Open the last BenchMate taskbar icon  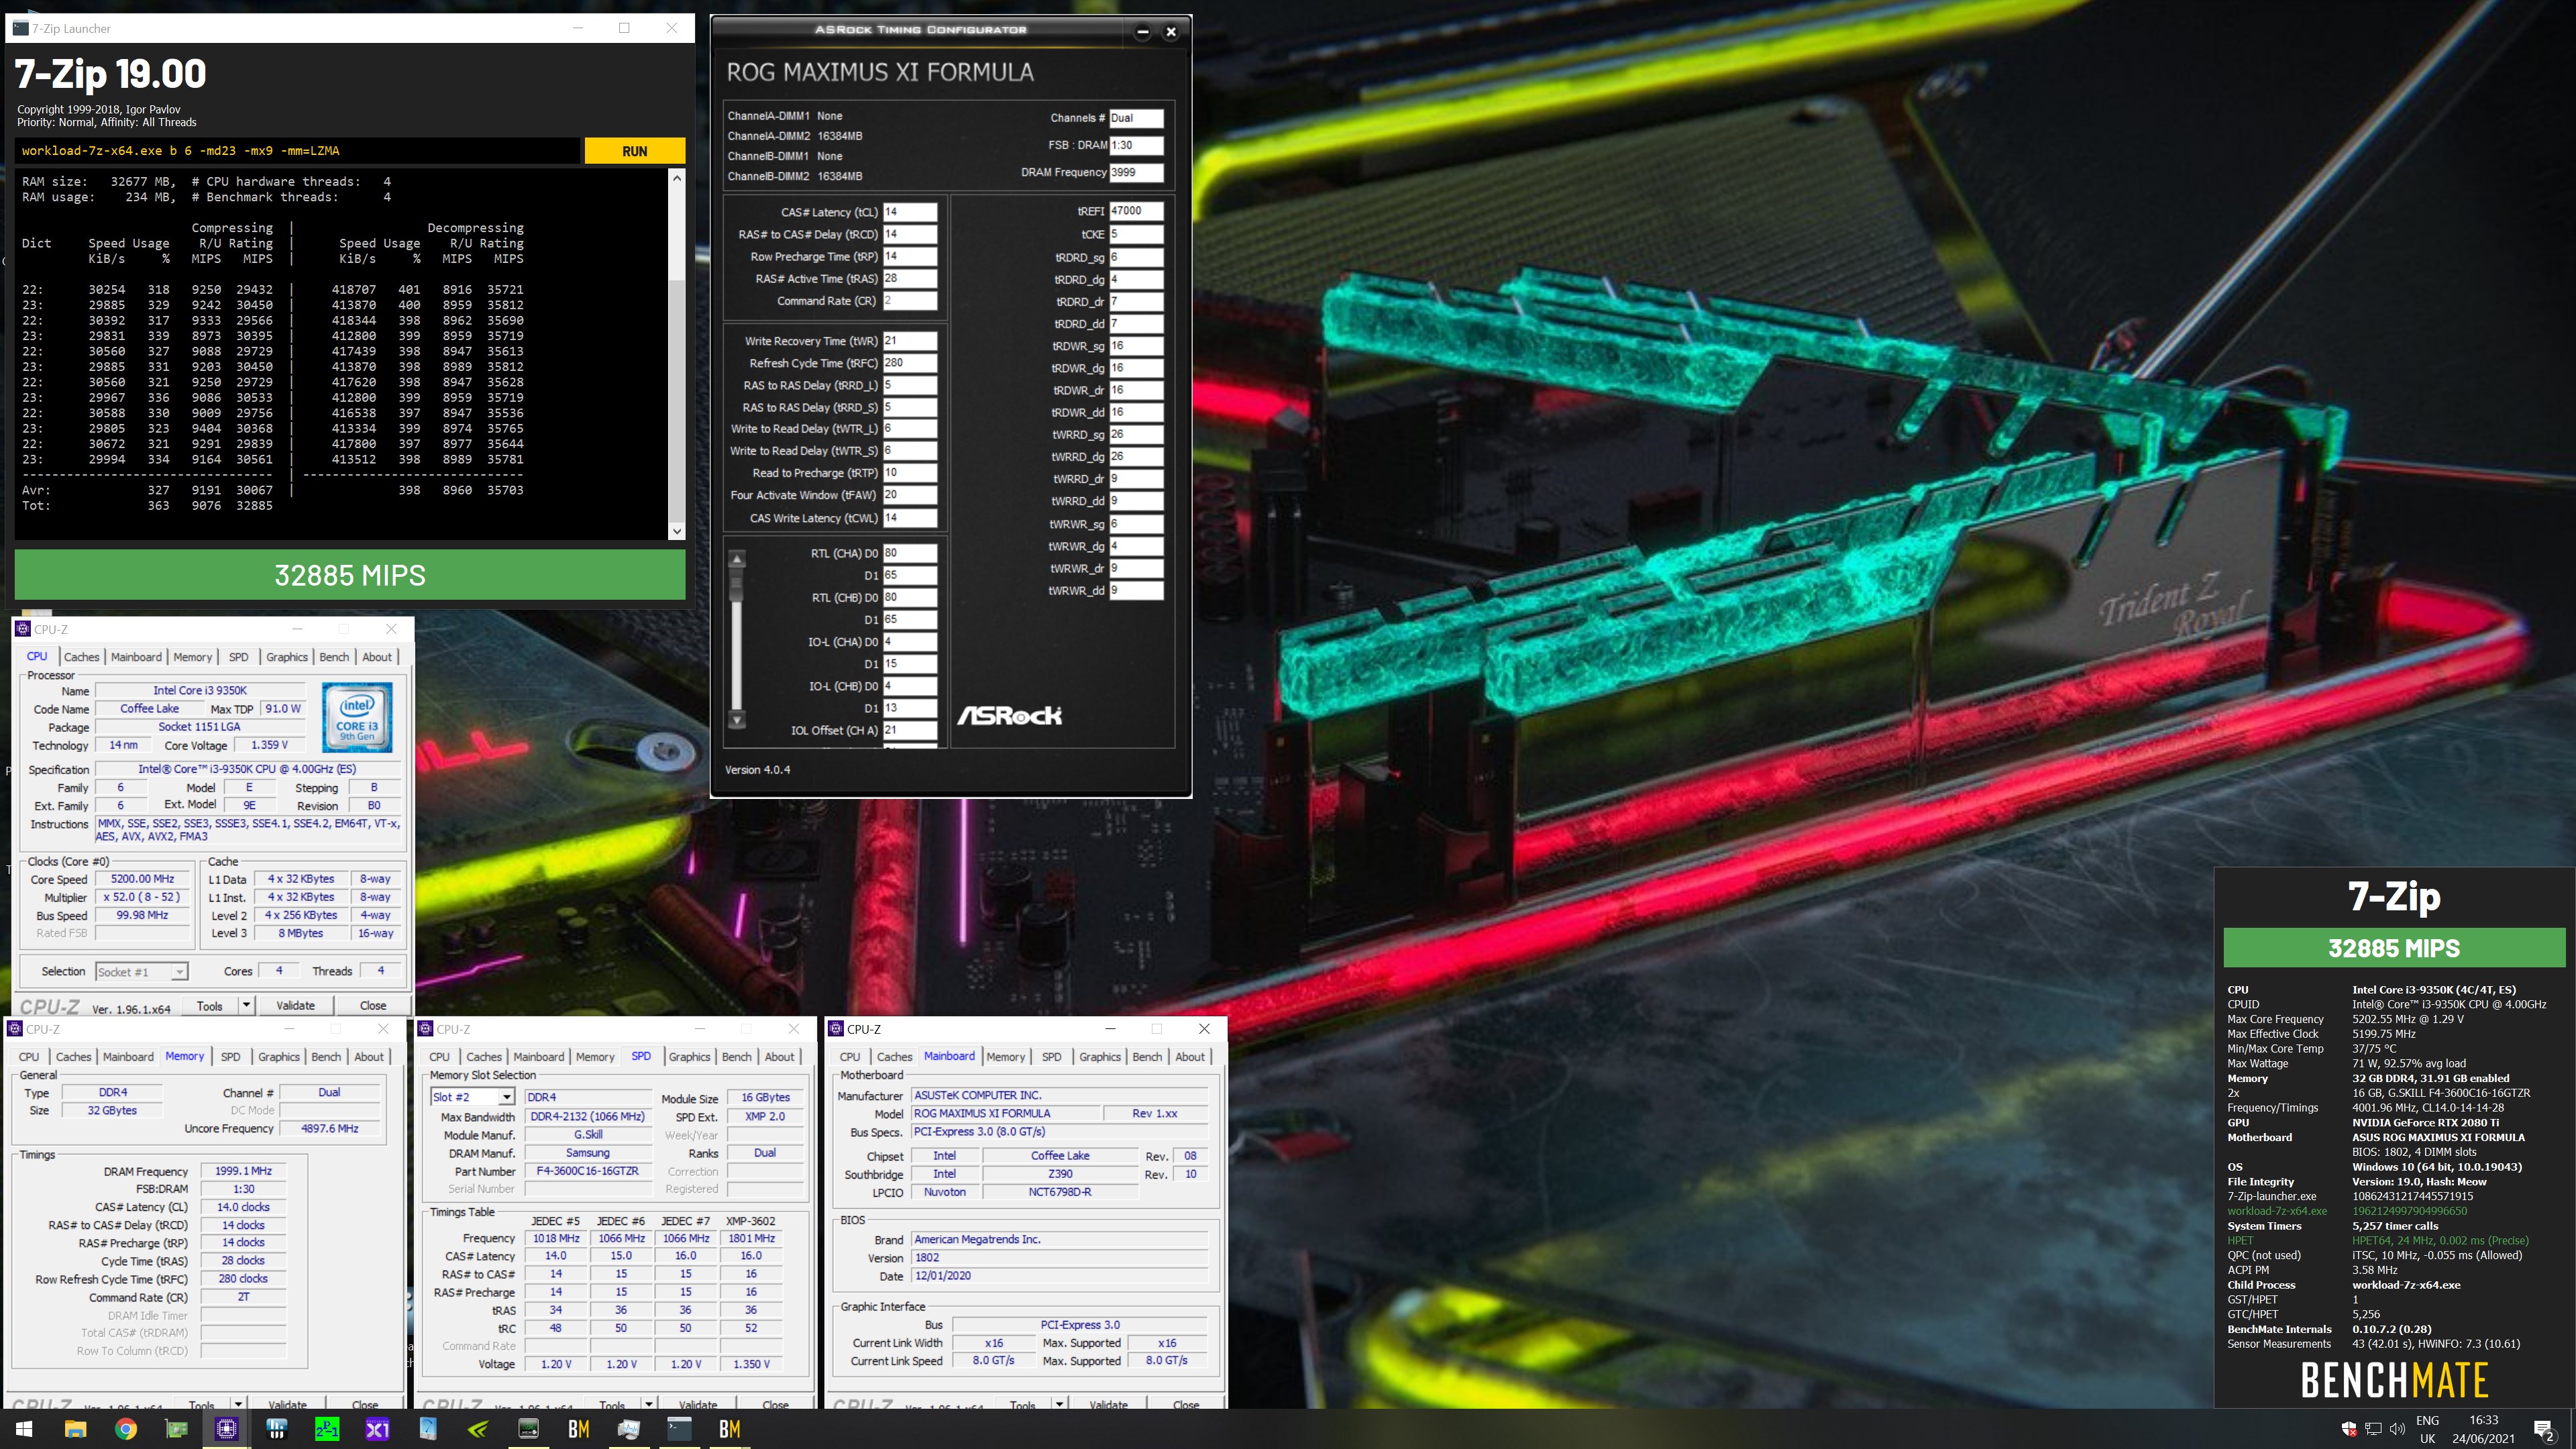pos(730,1429)
